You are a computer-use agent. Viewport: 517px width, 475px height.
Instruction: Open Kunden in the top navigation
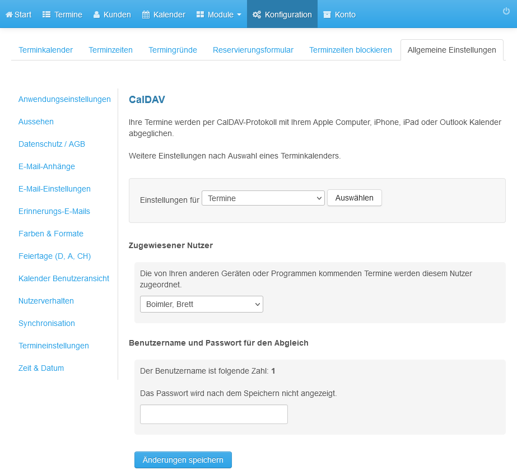(x=112, y=15)
